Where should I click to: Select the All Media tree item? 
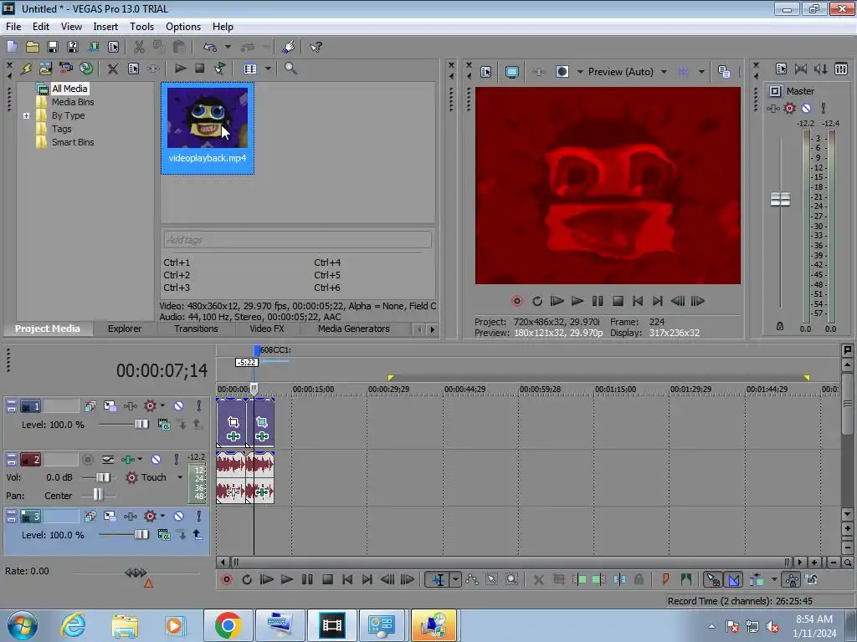pyautogui.click(x=69, y=89)
